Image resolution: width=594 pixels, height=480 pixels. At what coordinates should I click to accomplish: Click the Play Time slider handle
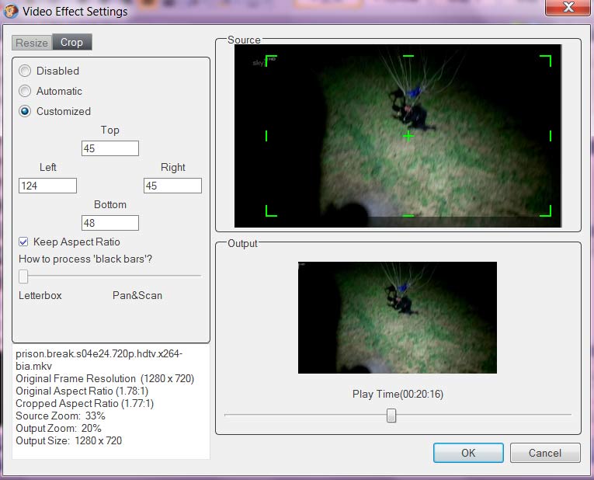pyautogui.click(x=391, y=416)
